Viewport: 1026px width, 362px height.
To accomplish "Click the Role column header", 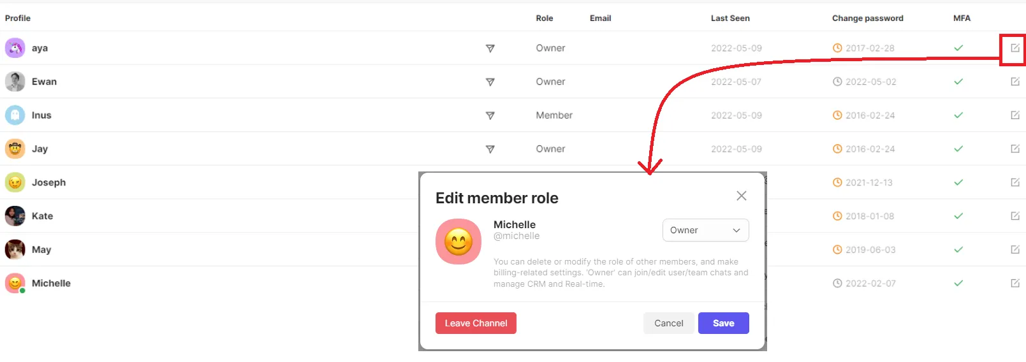I will click(x=544, y=18).
